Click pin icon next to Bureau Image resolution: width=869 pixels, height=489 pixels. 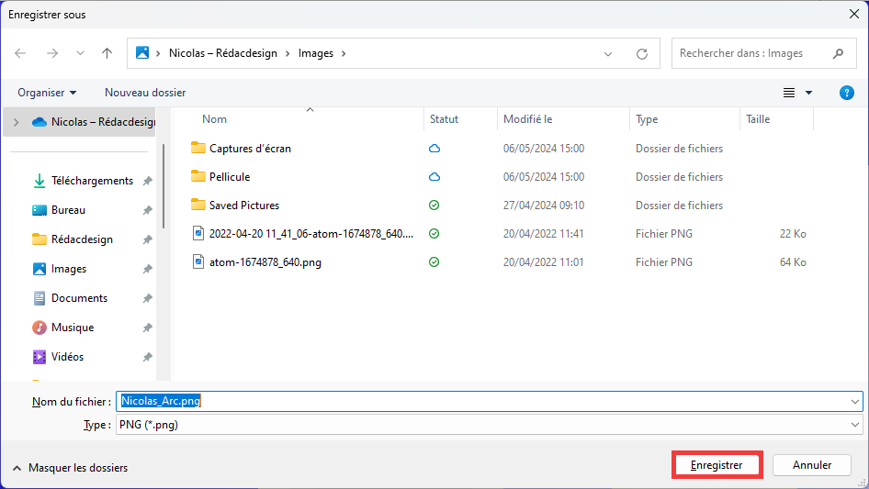pyautogui.click(x=147, y=210)
